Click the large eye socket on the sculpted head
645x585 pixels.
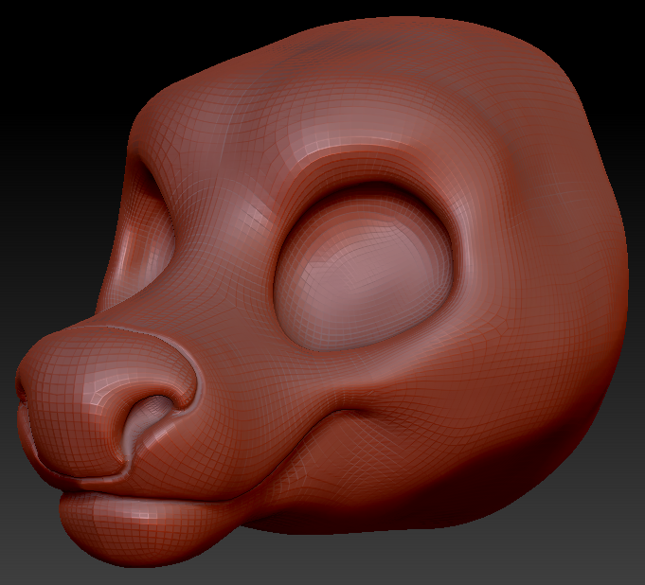(364, 268)
